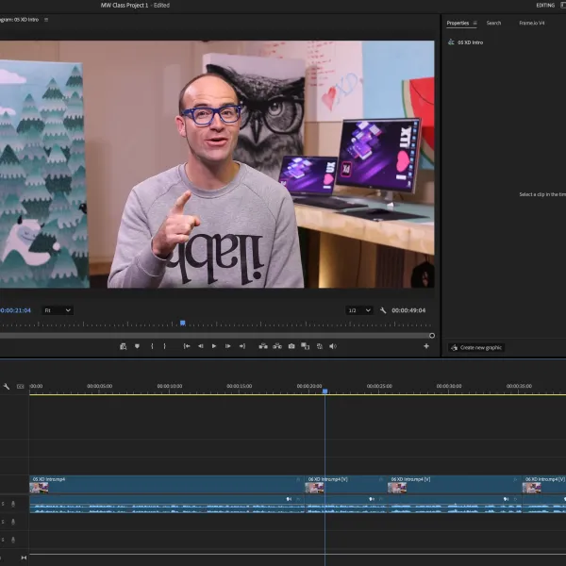Viewport: 566px width, 566px height.
Task: Click the leftmost transport bar icon before the marker
Action: (x=123, y=346)
